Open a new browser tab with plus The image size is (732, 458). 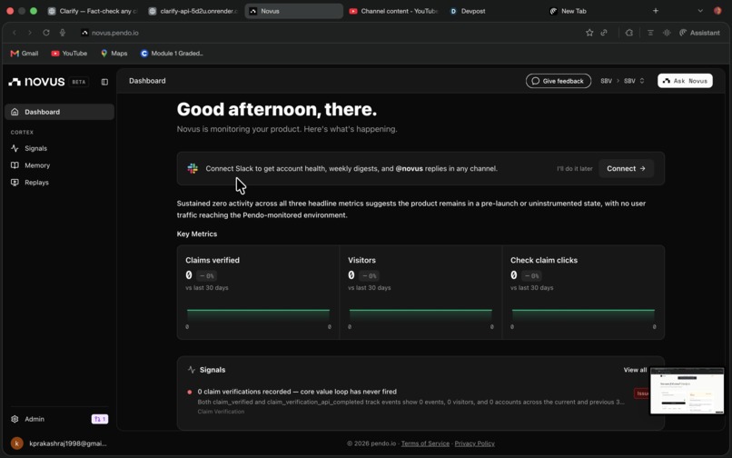(x=656, y=11)
